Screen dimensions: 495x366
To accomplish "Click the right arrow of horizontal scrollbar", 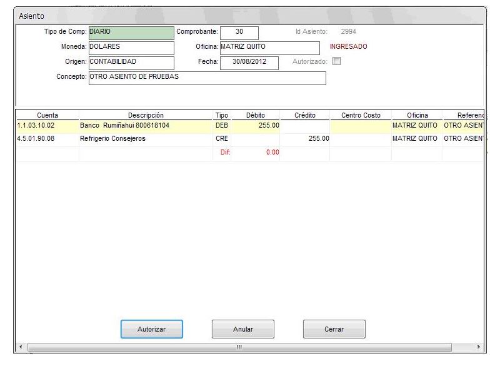I will [478, 347].
